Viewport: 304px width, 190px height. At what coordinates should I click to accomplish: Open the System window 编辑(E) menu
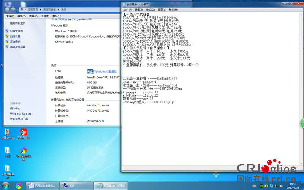[22, 16]
